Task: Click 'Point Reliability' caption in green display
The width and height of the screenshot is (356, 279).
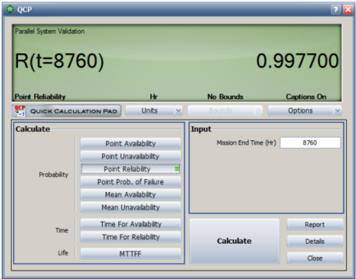Action: 40,97
